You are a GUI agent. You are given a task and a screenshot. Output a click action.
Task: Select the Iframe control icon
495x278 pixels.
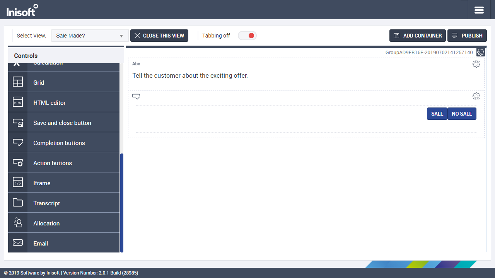tap(18, 183)
